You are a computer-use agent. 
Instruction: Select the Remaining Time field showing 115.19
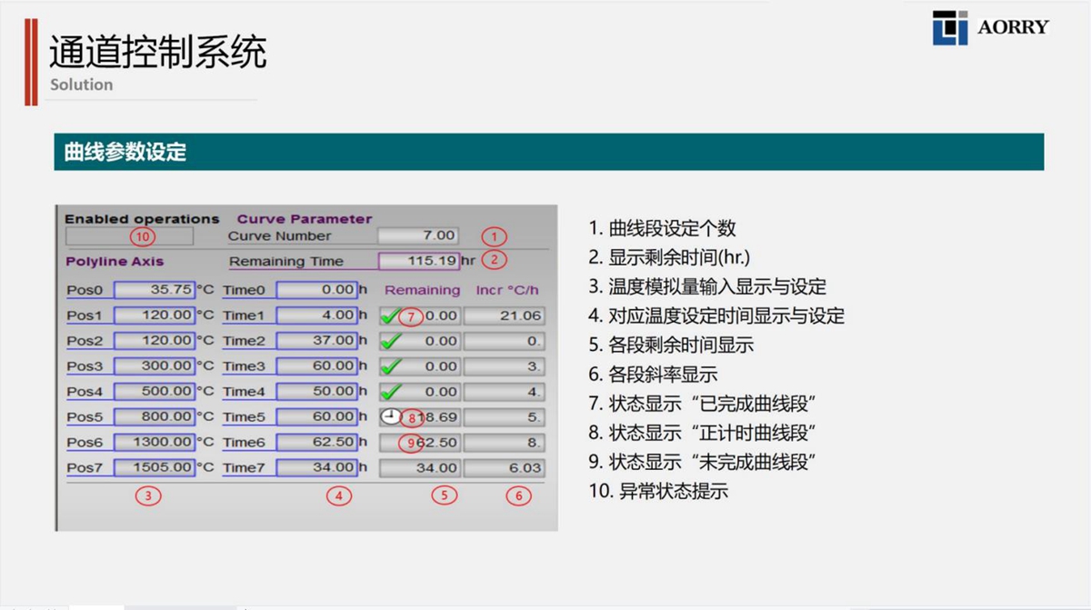(x=419, y=261)
